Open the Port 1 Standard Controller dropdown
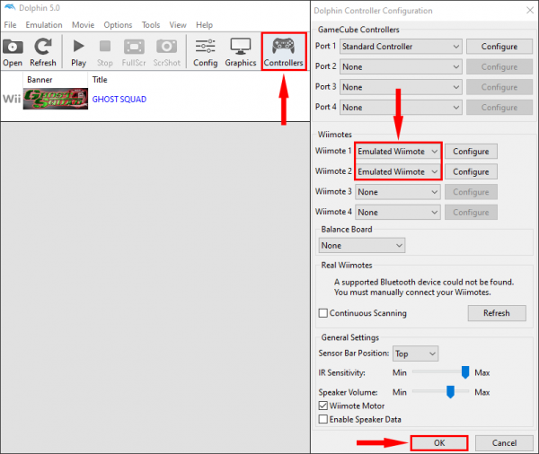Image resolution: width=539 pixels, height=454 pixels. (400, 47)
